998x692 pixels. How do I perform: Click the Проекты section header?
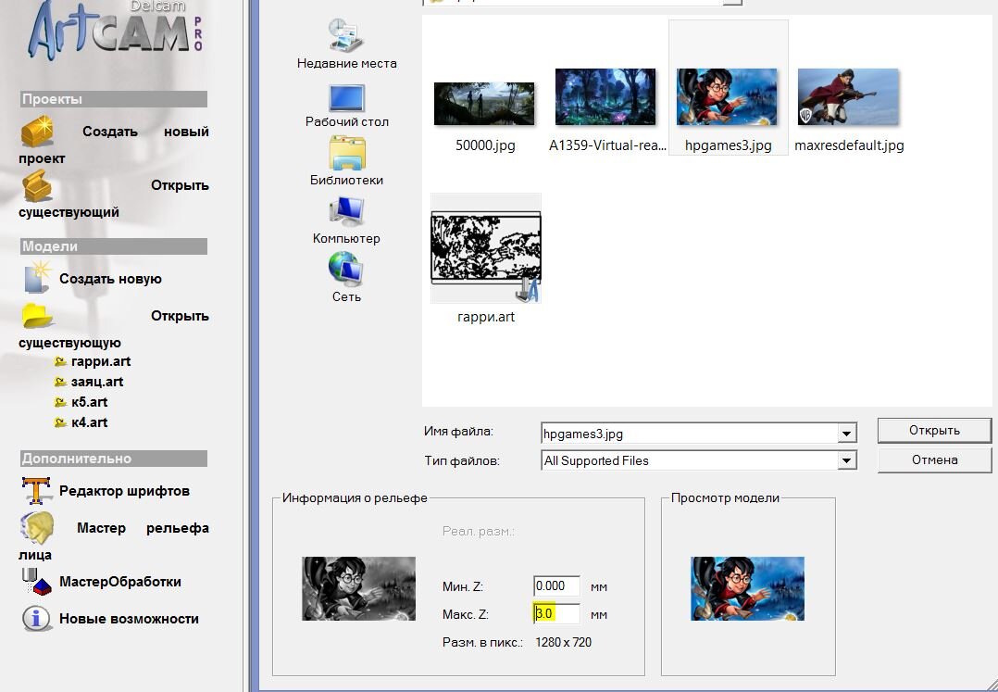113,99
